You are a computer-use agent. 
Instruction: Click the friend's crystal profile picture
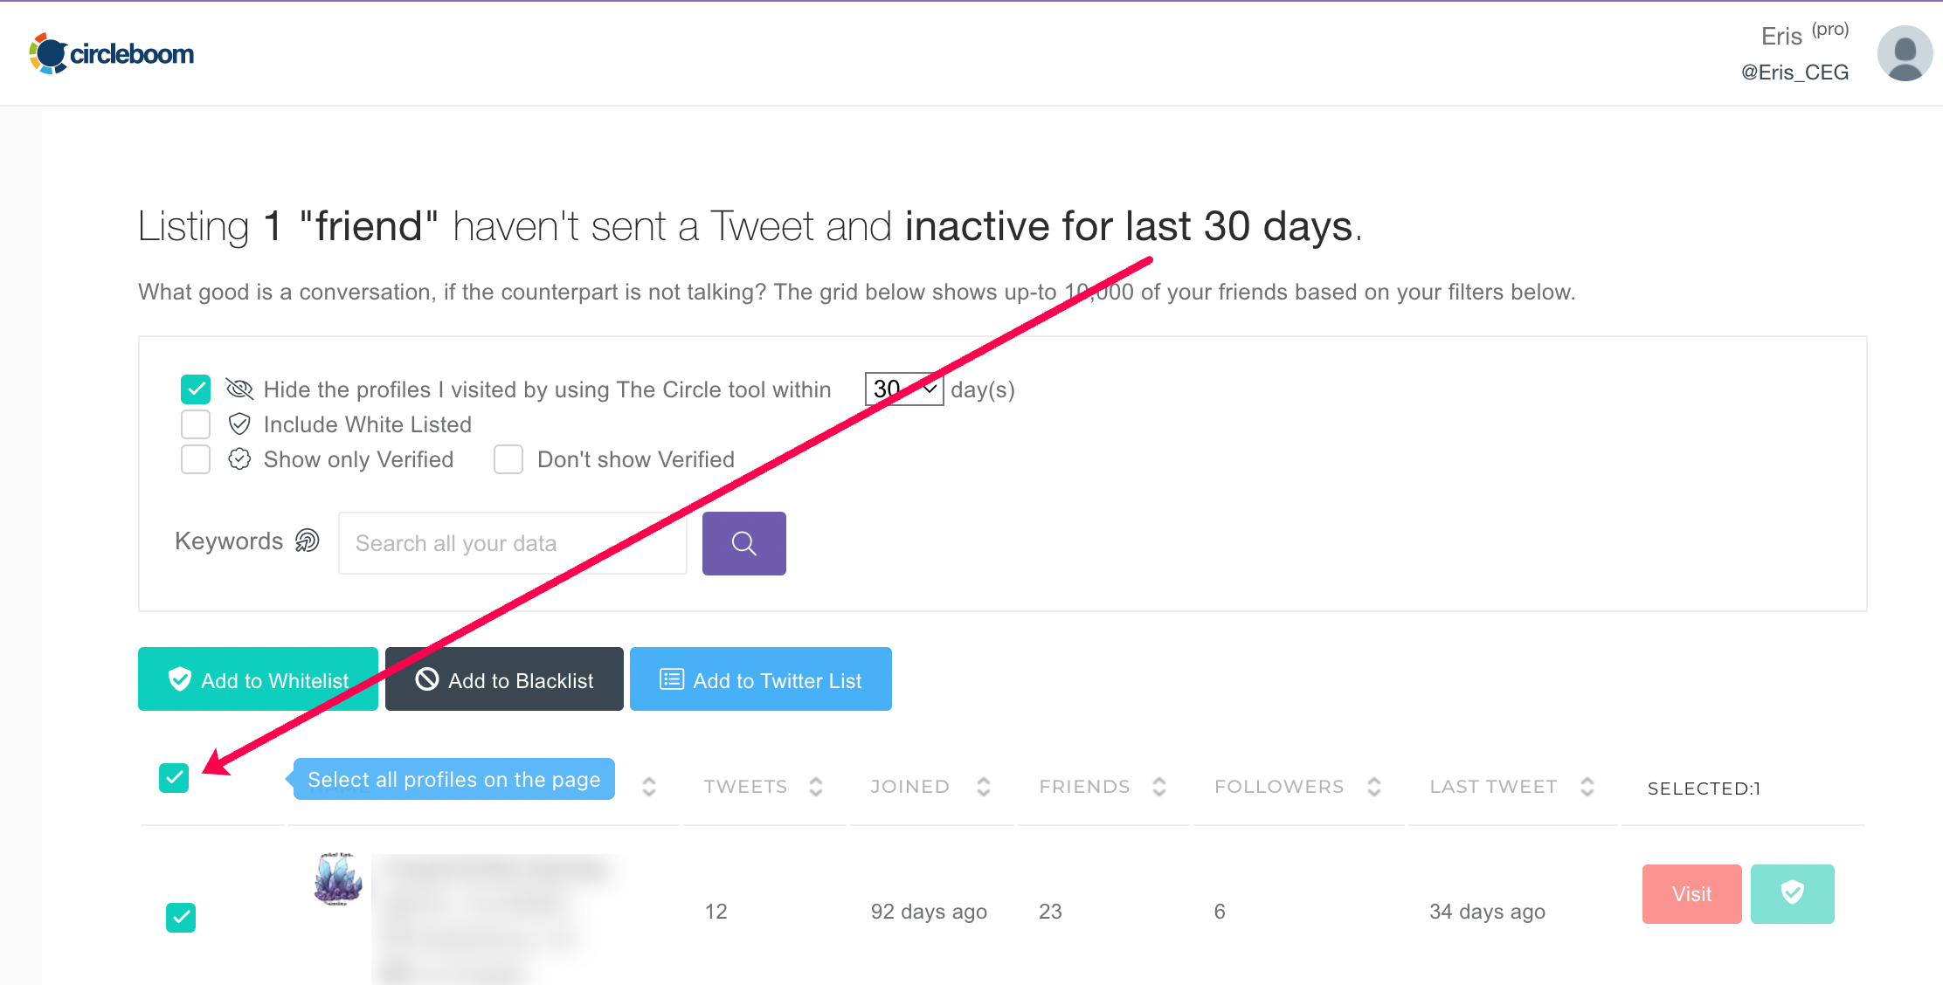point(337,879)
